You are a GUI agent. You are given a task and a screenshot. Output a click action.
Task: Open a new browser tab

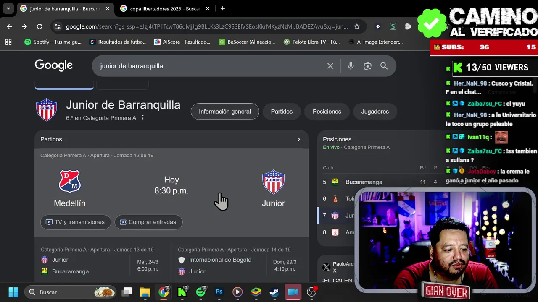coord(223,8)
